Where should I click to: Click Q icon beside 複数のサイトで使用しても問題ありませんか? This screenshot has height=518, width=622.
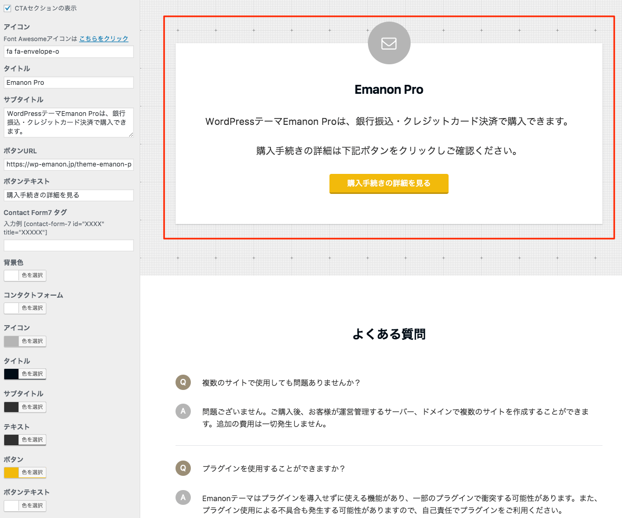pyautogui.click(x=183, y=383)
